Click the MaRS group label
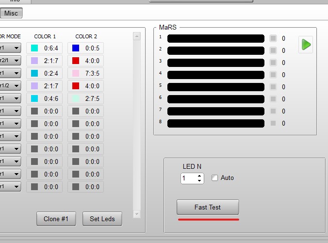 point(168,27)
